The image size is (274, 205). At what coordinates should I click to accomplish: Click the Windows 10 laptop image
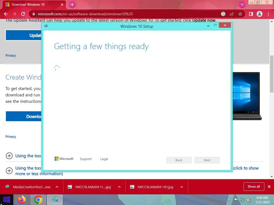[x=247, y=96]
